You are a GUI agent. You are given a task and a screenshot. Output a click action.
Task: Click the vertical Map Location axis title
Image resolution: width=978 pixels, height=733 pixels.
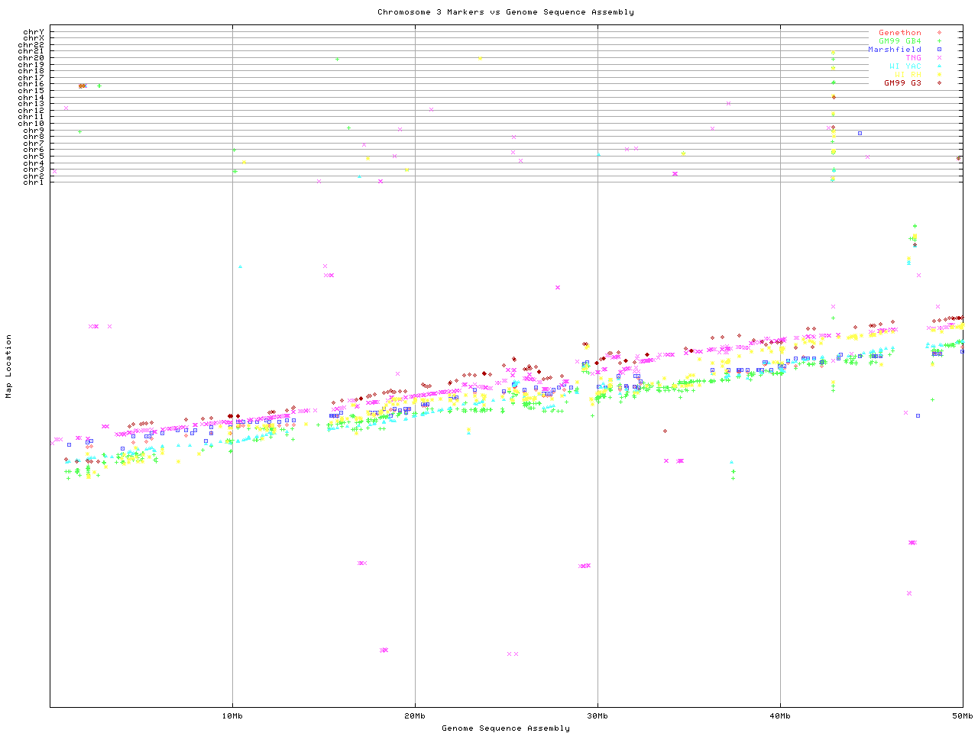click(x=9, y=366)
